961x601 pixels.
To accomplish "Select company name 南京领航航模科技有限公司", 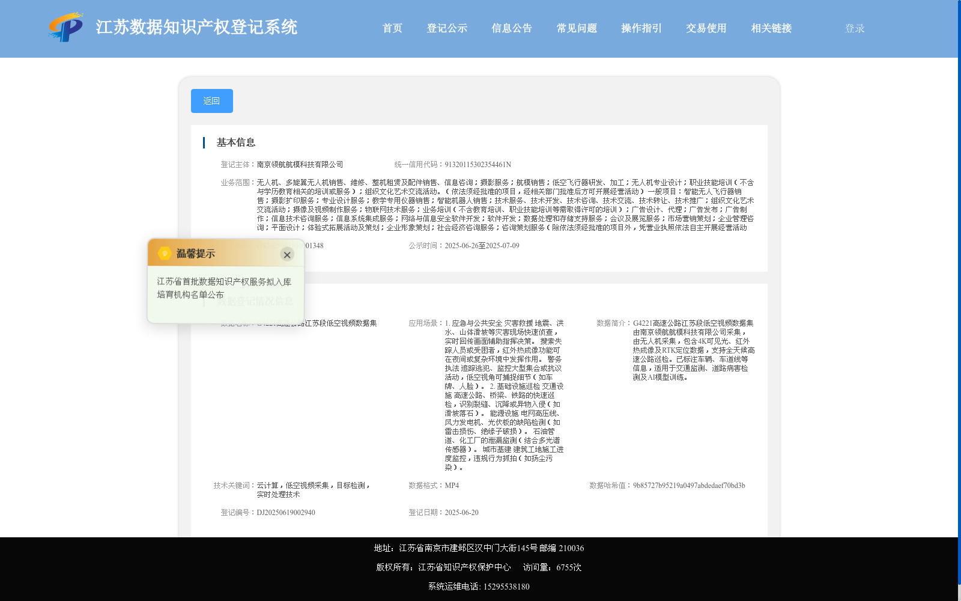I will [300, 165].
